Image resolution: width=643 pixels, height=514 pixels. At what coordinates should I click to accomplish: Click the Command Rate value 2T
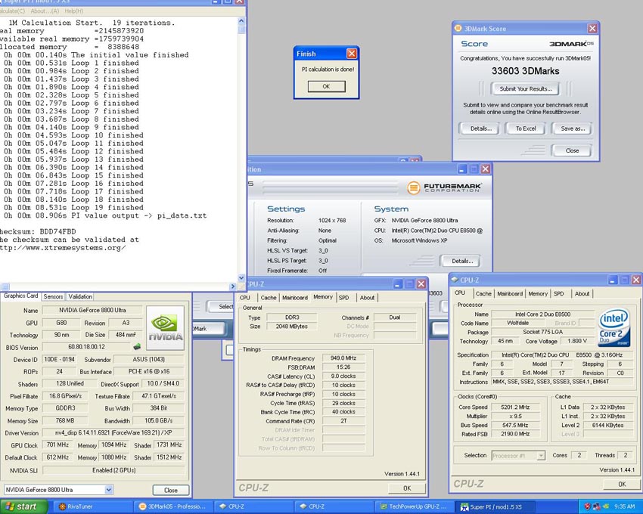click(343, 421)
